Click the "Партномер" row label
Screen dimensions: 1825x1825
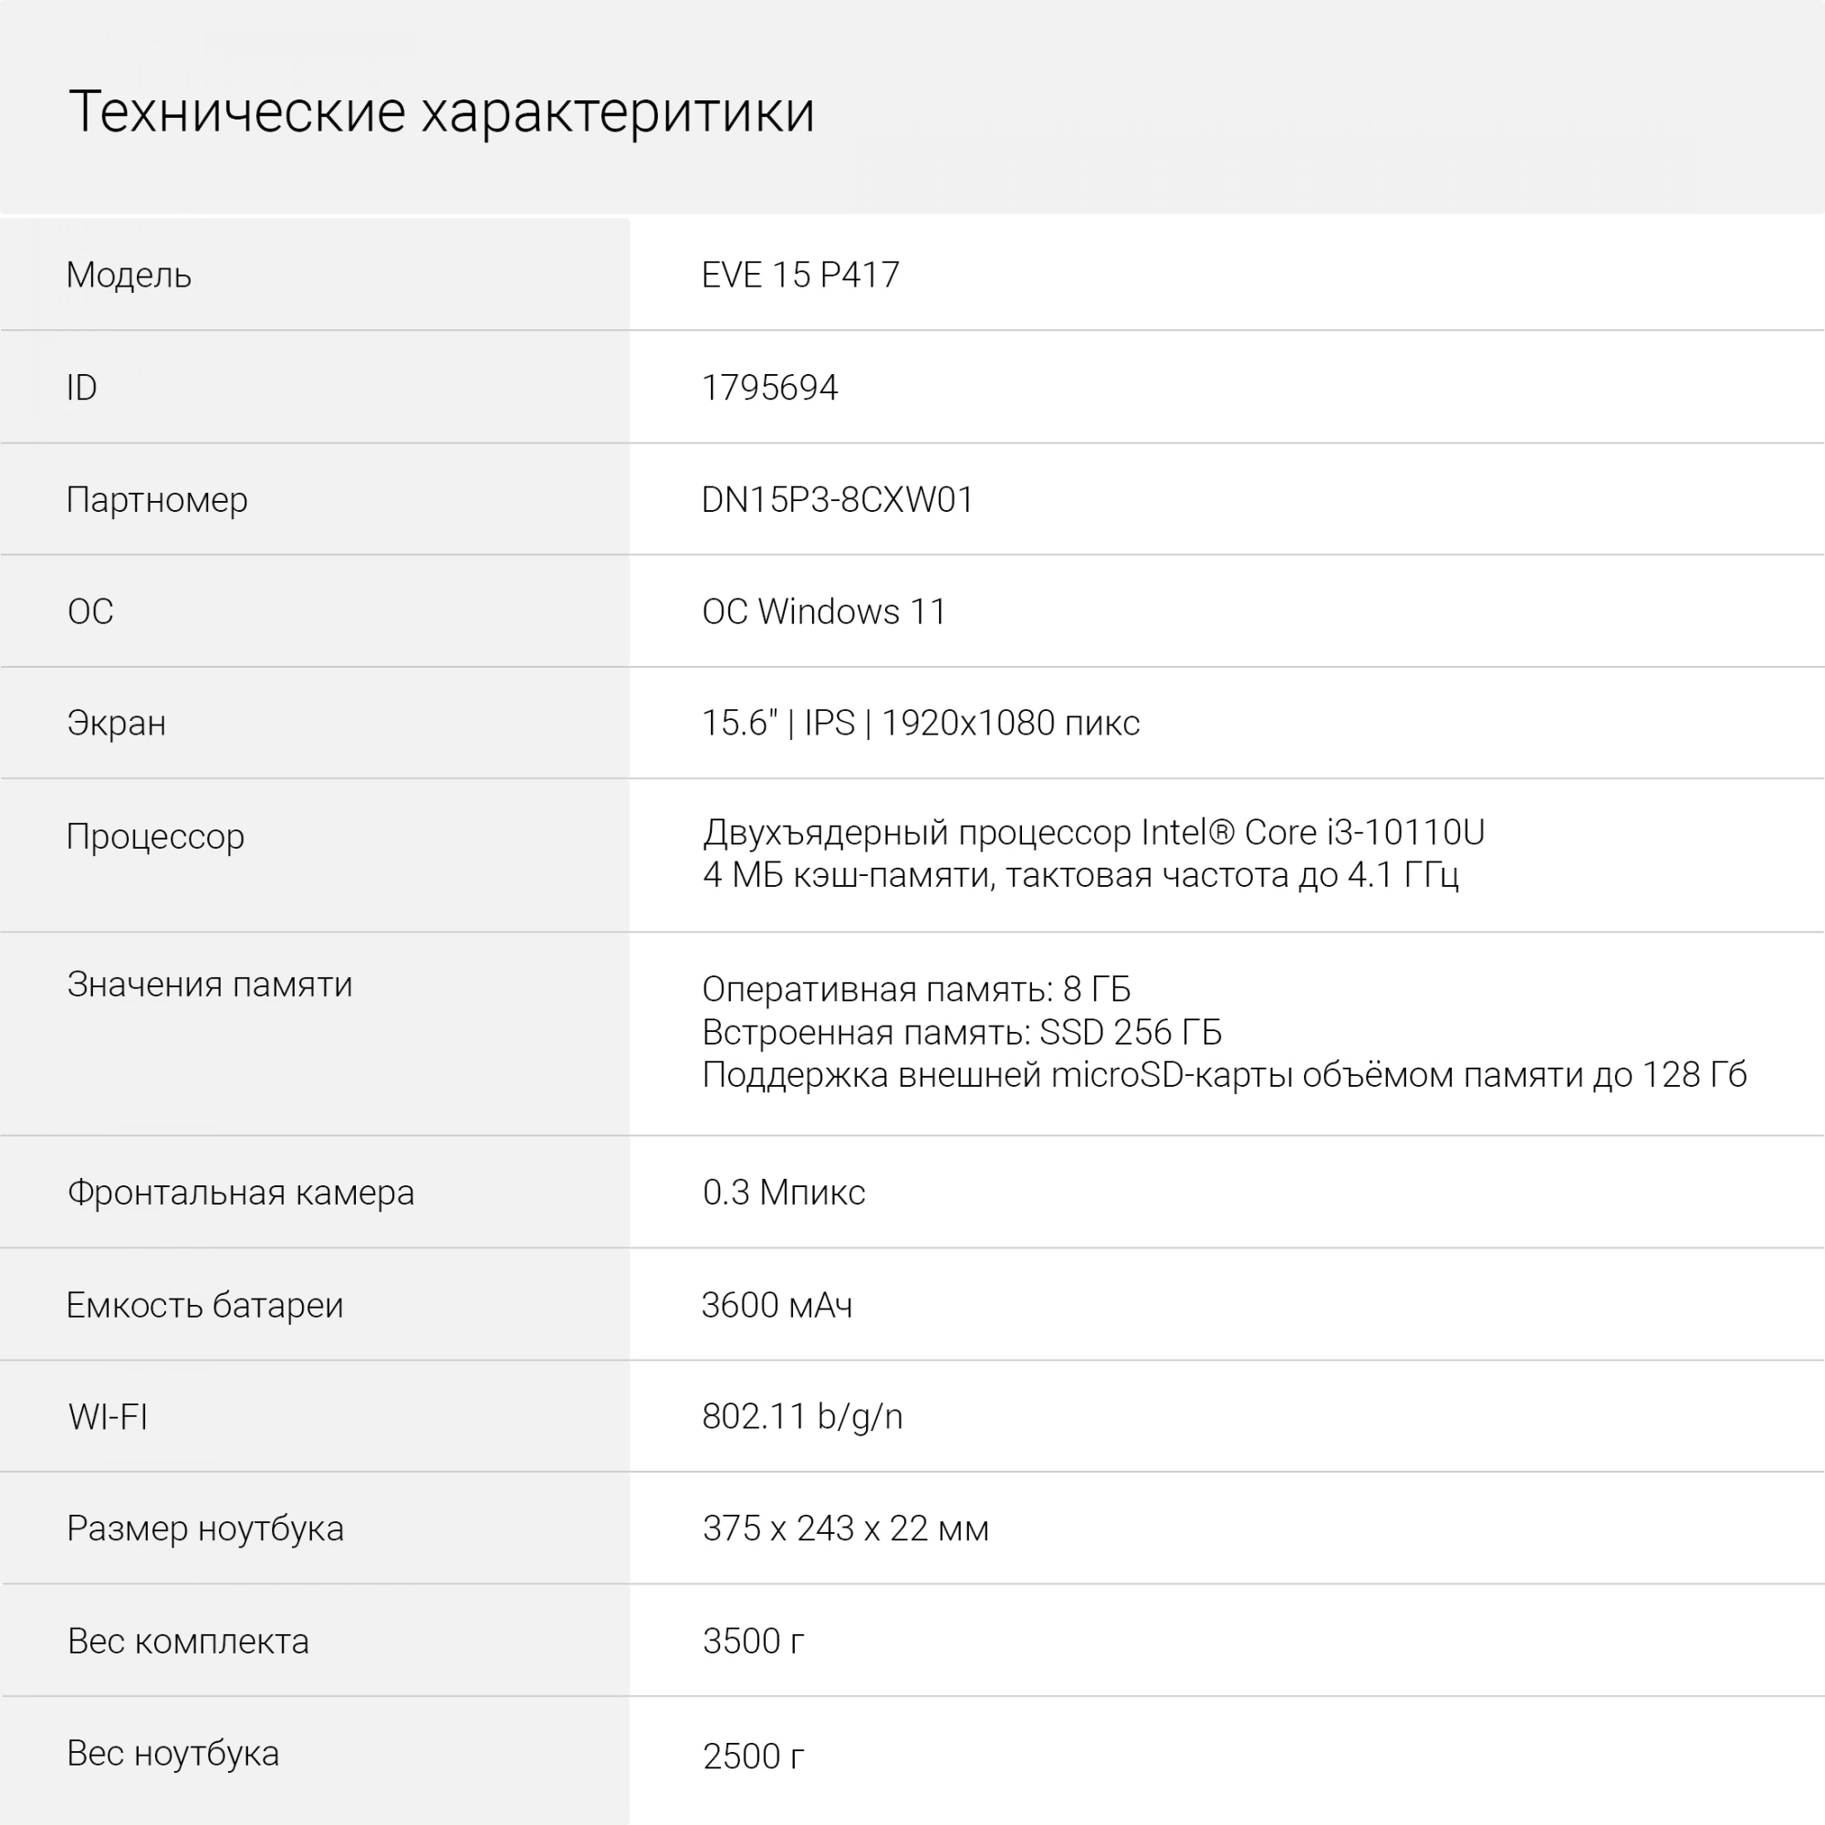point(157,500)
